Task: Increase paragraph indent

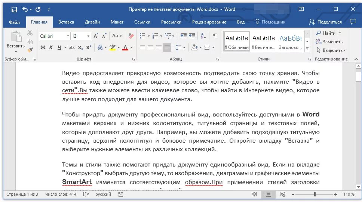Action: pyautogui.click(x=192, y=36)
